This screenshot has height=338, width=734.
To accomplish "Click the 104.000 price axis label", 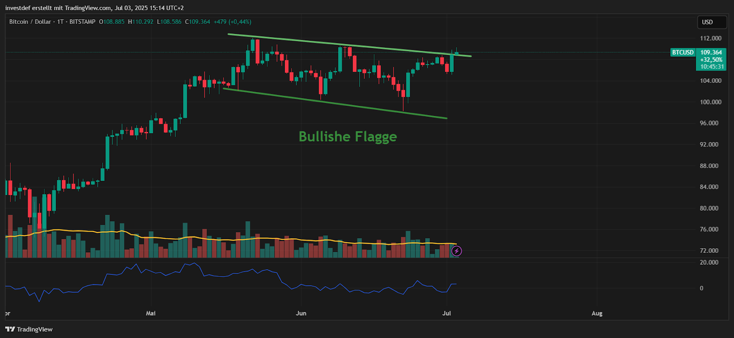I will (x=711, y=81).
